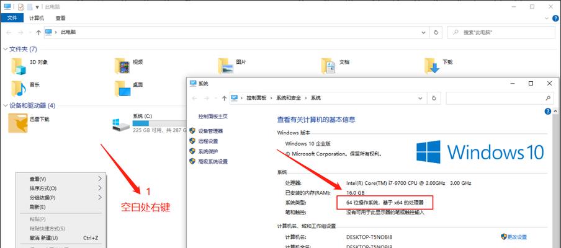The width and height of the screenshot is (561, 248).
Task: Select the 迅雷下载 drive icon
Action: coord(18,123)
